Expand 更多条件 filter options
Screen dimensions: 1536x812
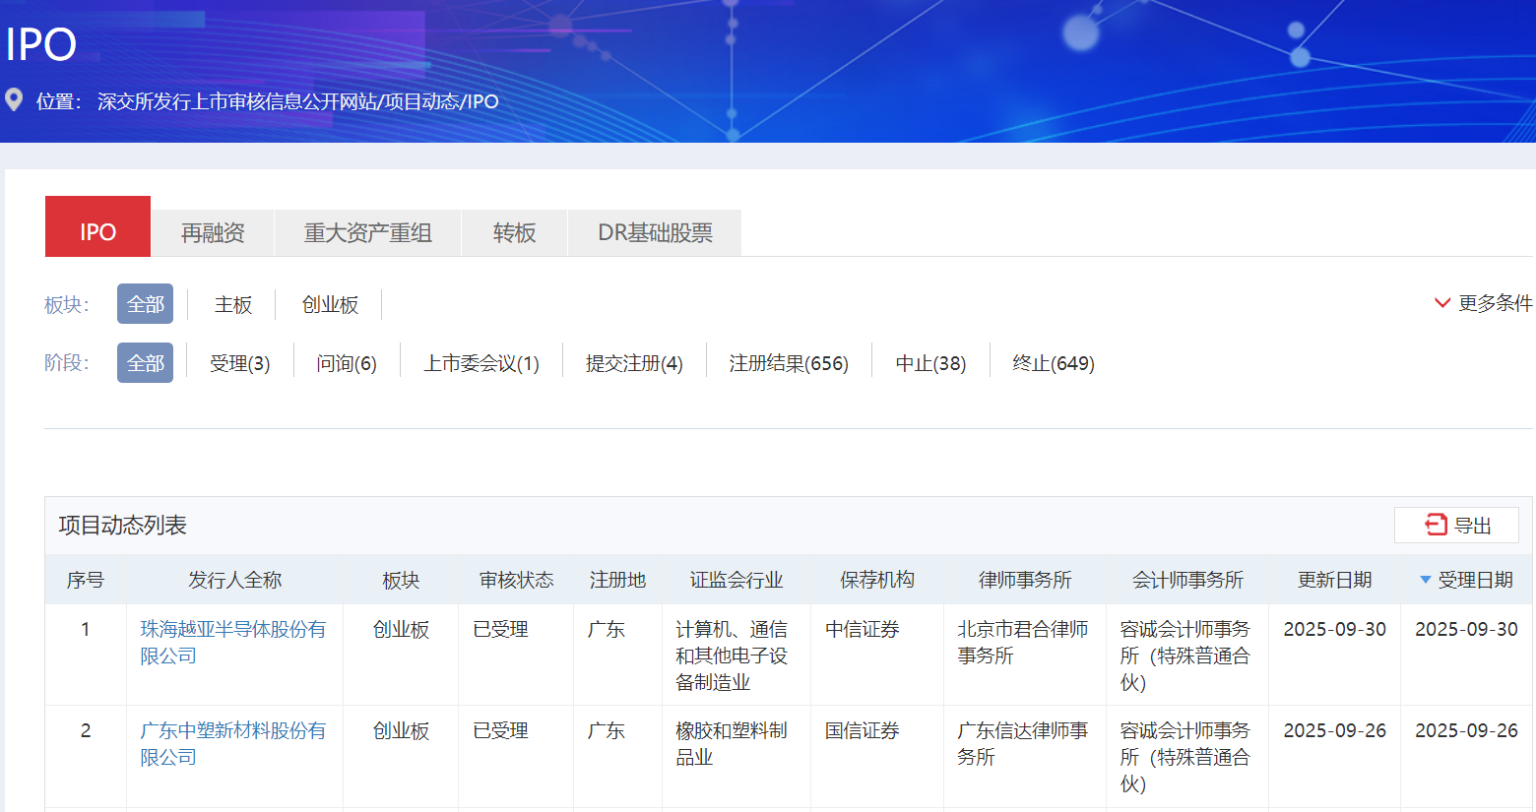1483,303
